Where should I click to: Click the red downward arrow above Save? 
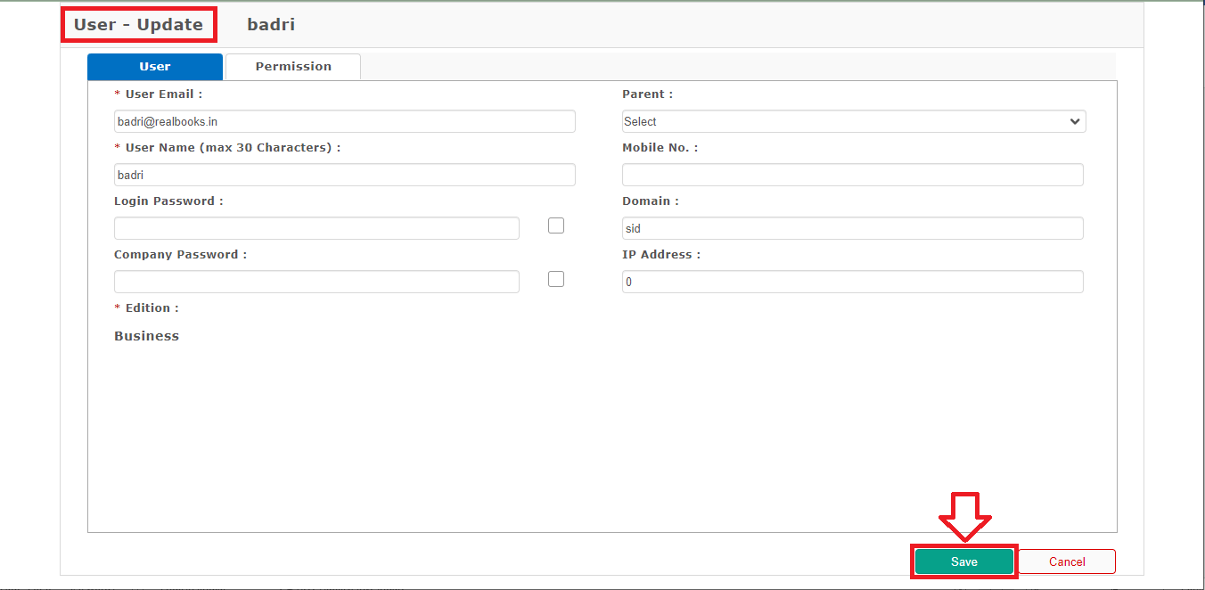pyautogui.click(x=964, y=517)
